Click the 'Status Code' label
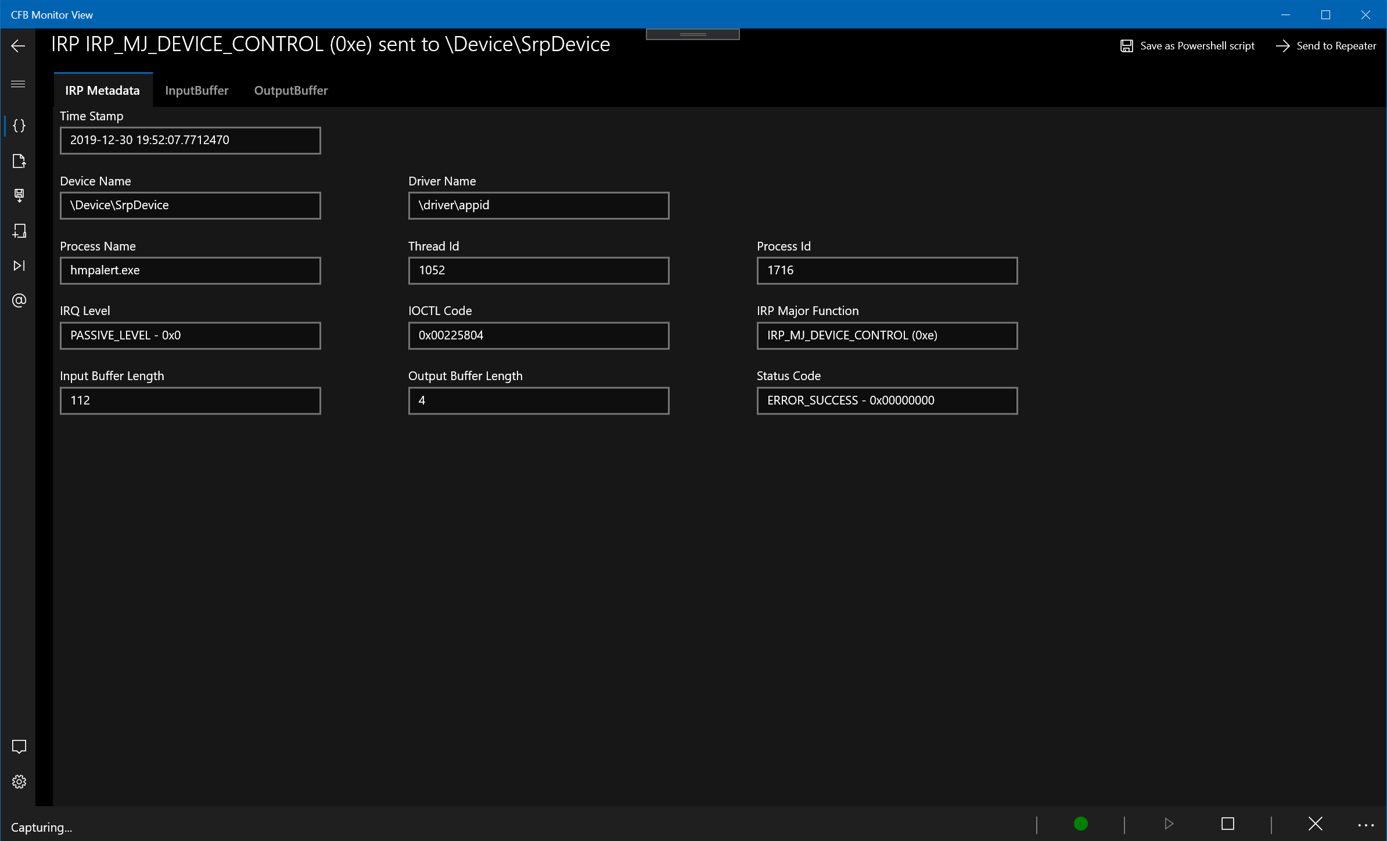Viewport: 1387px width, 841px height. coord(788,375)
